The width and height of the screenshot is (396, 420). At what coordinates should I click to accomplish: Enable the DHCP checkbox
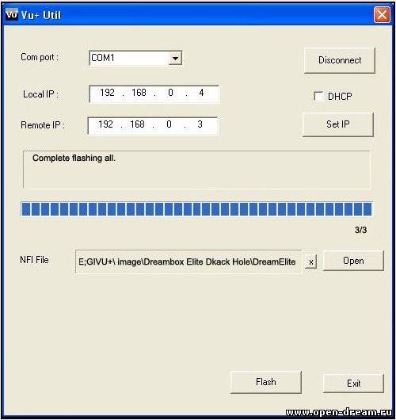(x=318, y=96)
